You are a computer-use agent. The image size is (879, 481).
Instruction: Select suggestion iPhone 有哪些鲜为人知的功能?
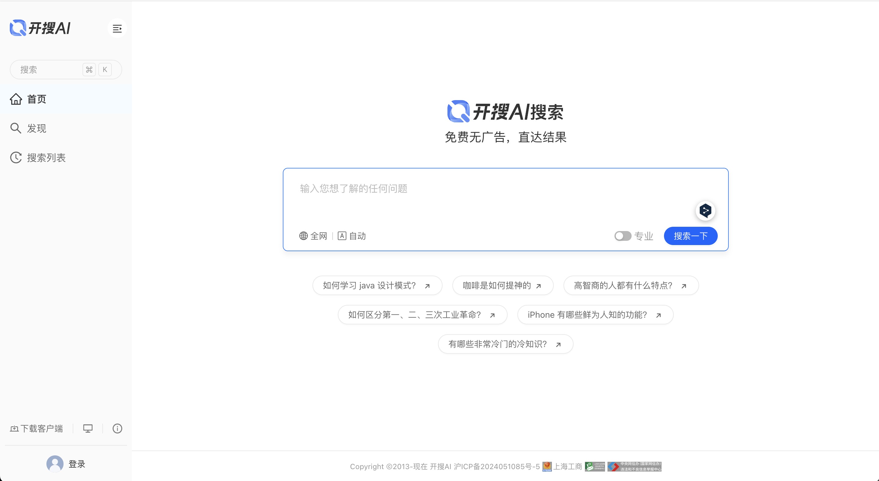(595, 315)
